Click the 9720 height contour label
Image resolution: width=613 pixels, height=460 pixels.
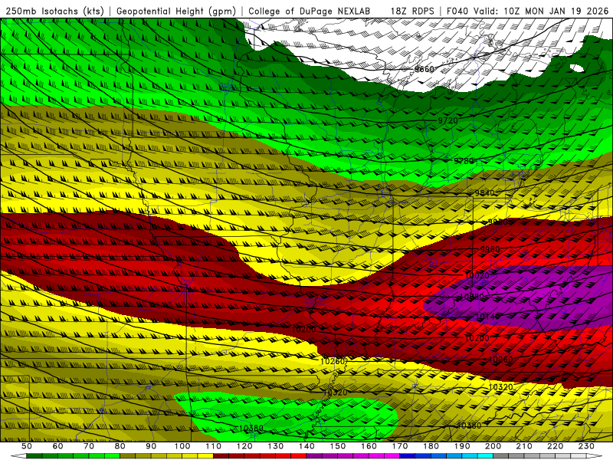click(447, 120)
